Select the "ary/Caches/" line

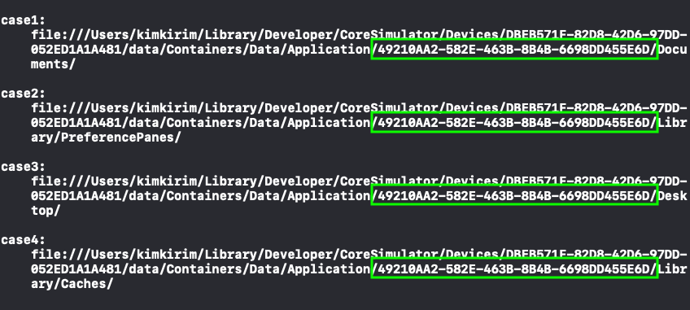(72, 285)
